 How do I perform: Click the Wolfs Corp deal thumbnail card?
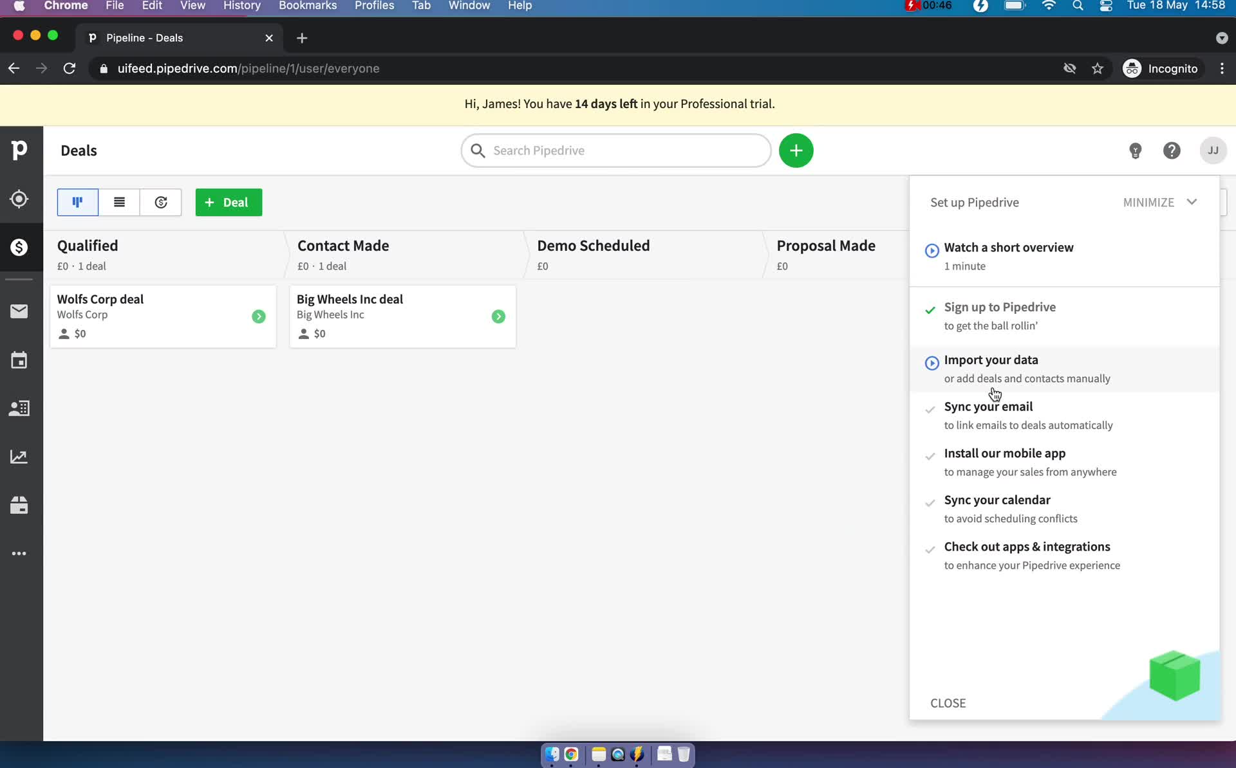click(164, 316)
